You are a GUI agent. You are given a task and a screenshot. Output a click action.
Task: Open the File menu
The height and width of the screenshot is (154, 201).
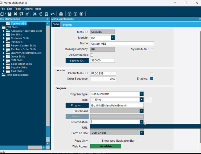[x=3, y=9]
